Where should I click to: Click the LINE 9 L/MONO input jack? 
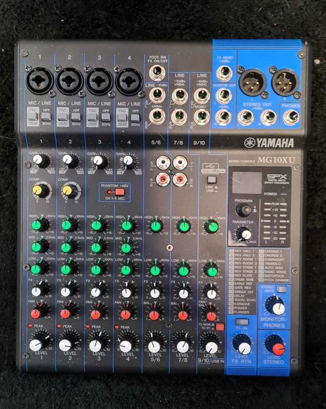[x=202, y=96]
